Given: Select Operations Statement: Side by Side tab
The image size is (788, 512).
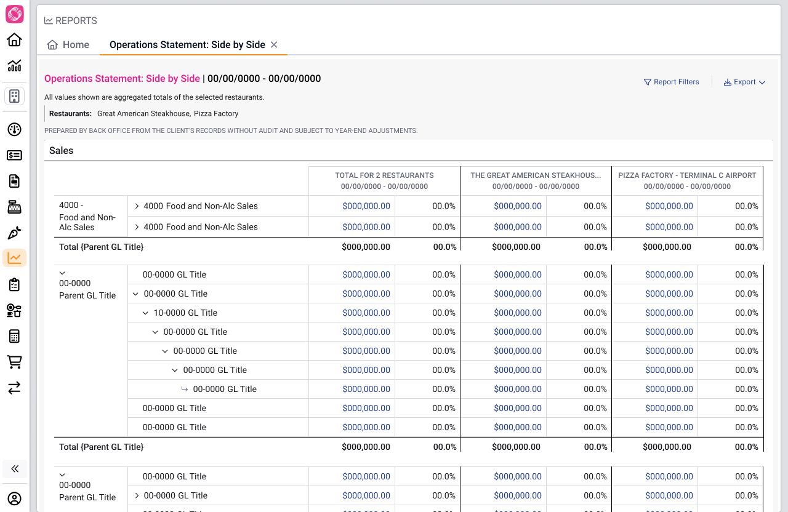Looking at the screenshot, I should tap(187, 44).
